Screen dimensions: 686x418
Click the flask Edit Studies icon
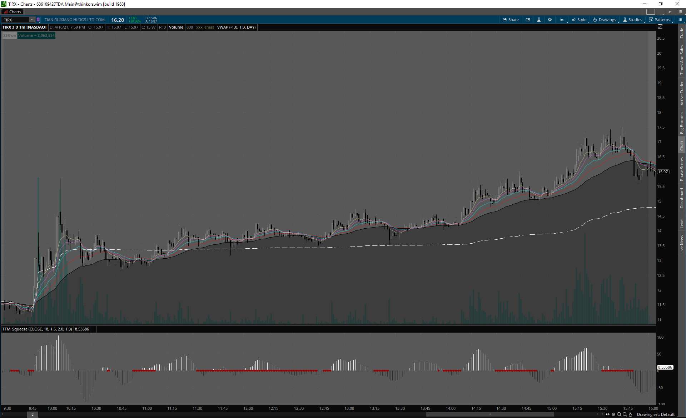click(539, 20)
